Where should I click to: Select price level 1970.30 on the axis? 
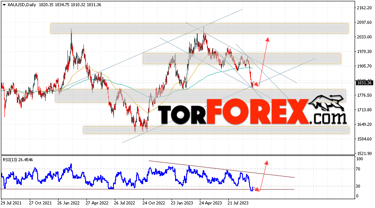tap(364, 52)
